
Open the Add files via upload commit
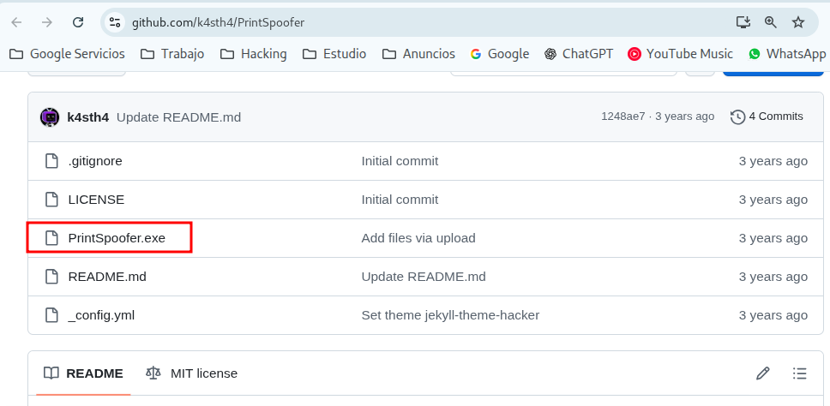(x=418, y=238)
